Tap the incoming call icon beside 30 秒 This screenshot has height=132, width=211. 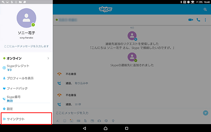(x=59, y=104)
